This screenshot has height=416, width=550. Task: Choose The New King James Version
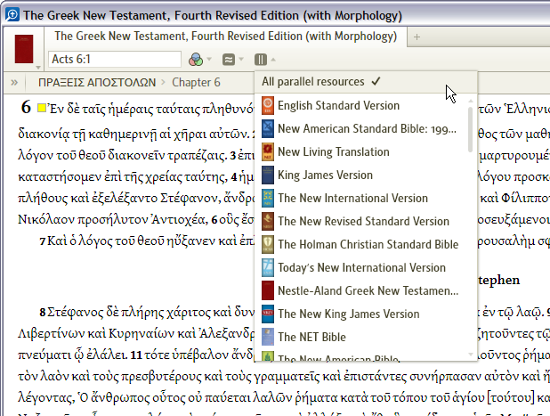(361, 314)
